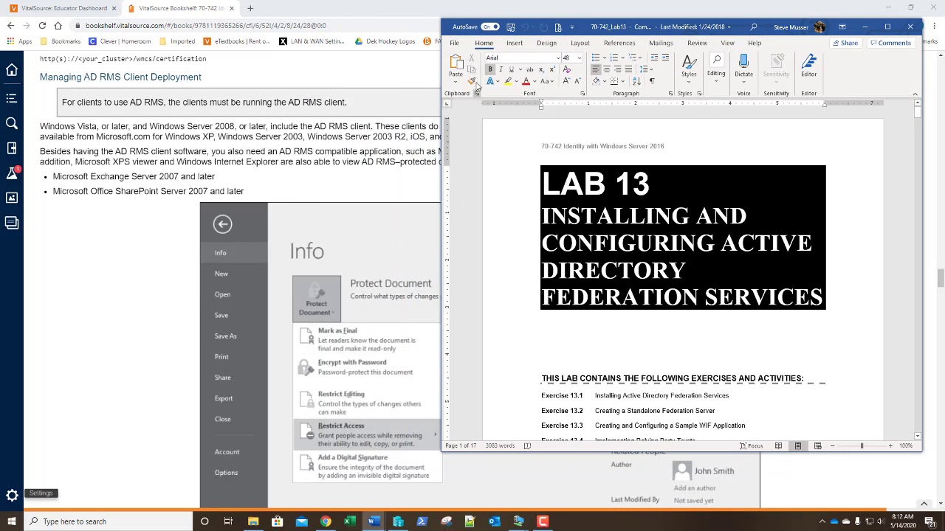Switch to the Design tab

(x=546, y=43)
